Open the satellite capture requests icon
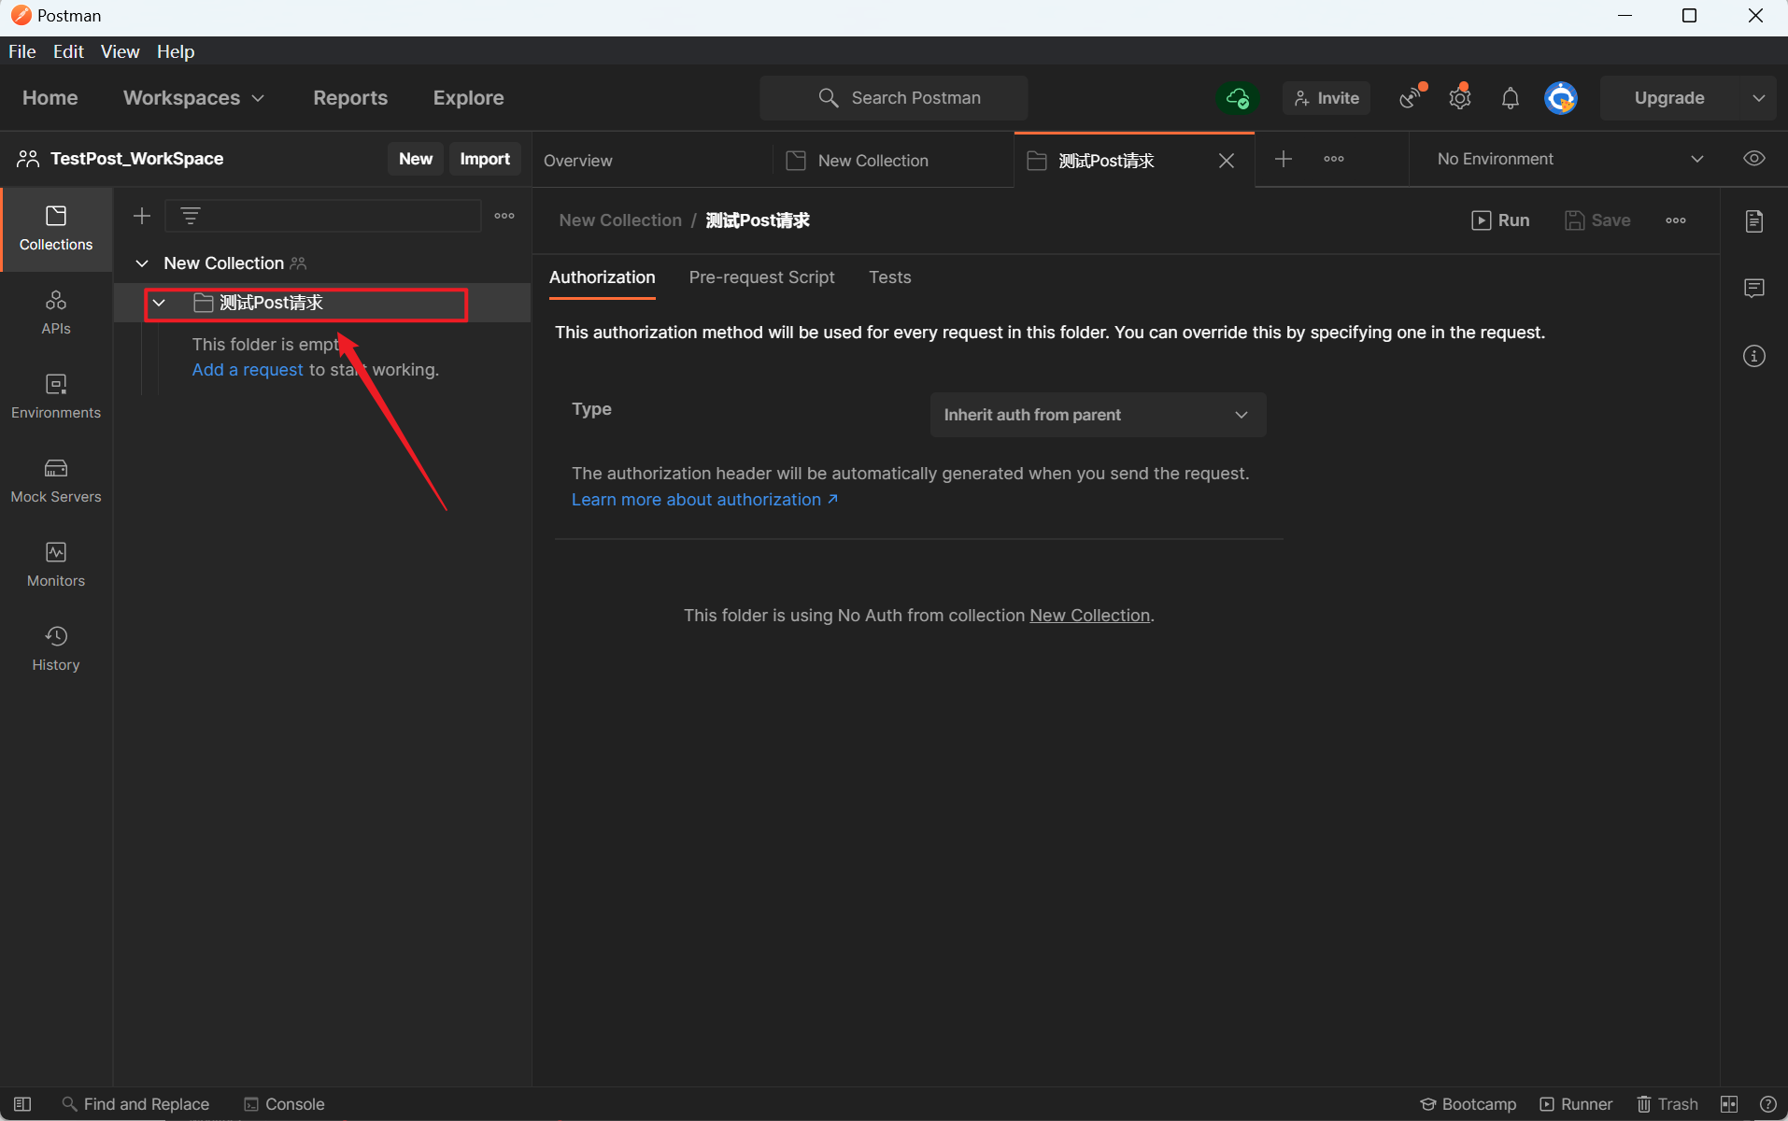Screen dimensions: 1788x1121 pos(1411,98)
